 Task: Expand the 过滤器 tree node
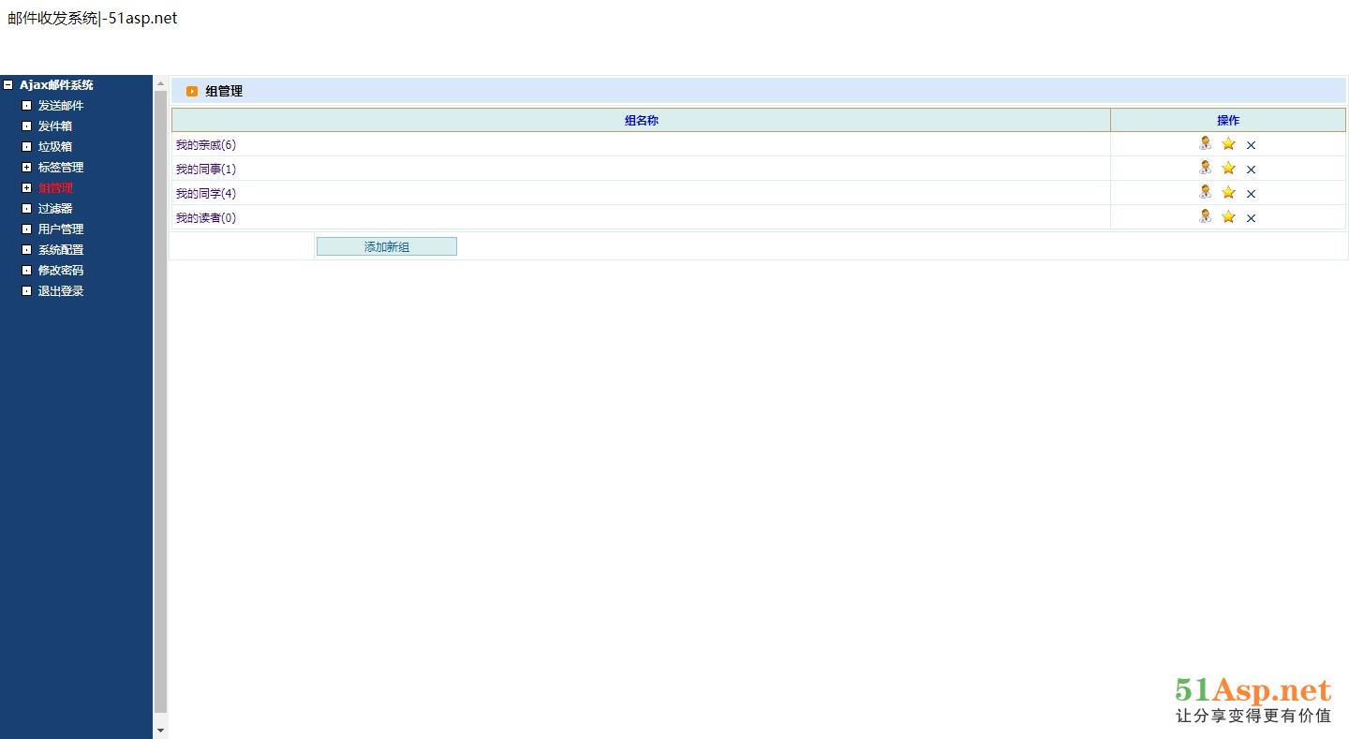pyautogui.click(x=27, y=209)
